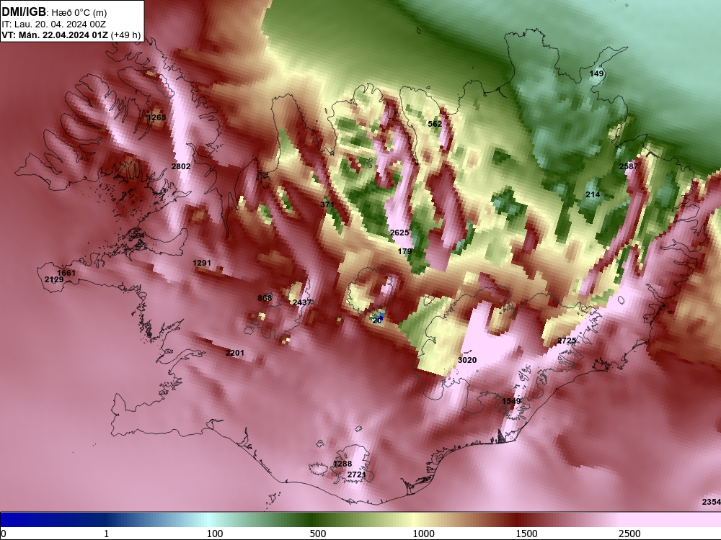721x540 pixels.
Task: Click the map value 3020
Action: [x=467, y=361]
